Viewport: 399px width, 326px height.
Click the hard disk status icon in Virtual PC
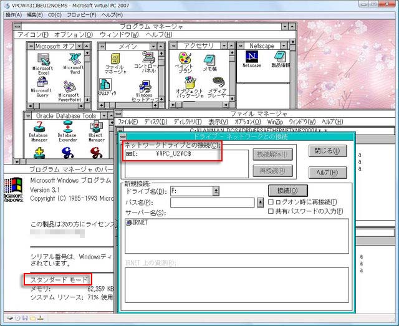pyautogui.click(x=10, y=318)
